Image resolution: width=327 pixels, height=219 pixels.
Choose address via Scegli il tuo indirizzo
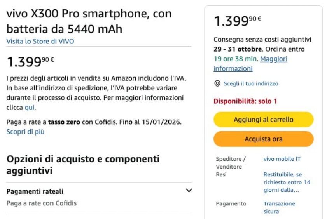point(251,83)
